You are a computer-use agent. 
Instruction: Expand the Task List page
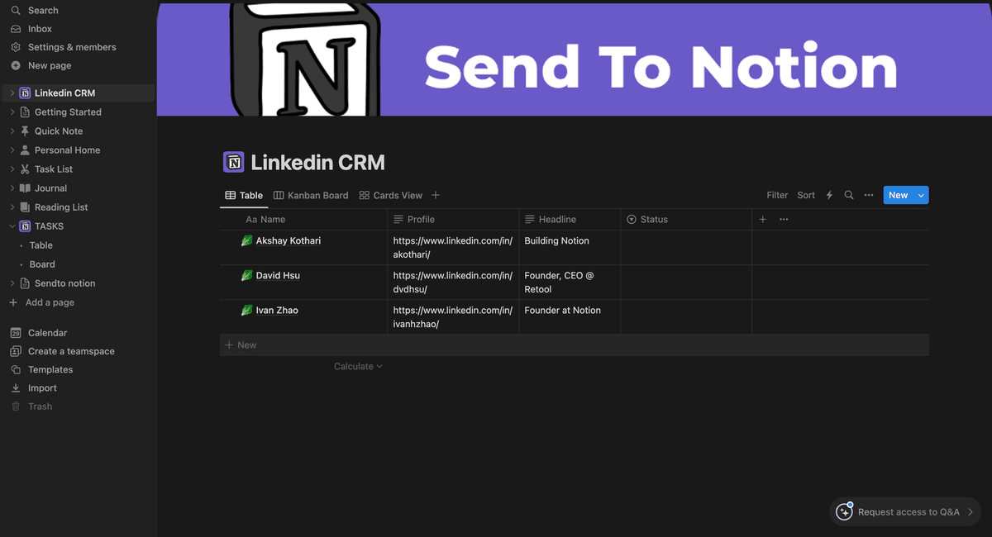point(12,169)
